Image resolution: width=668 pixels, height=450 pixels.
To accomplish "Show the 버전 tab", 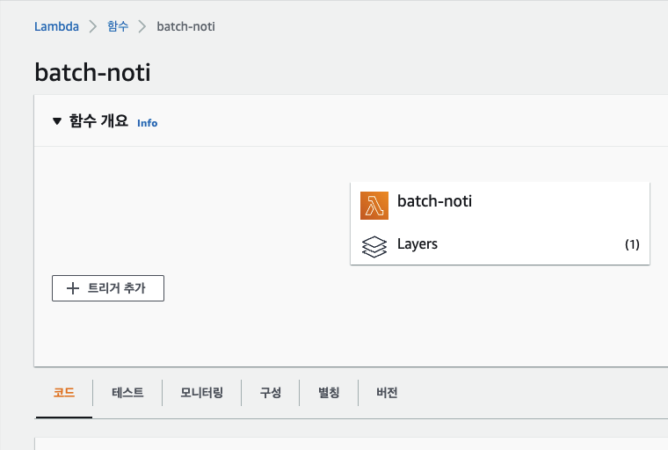I will [387, 393].
